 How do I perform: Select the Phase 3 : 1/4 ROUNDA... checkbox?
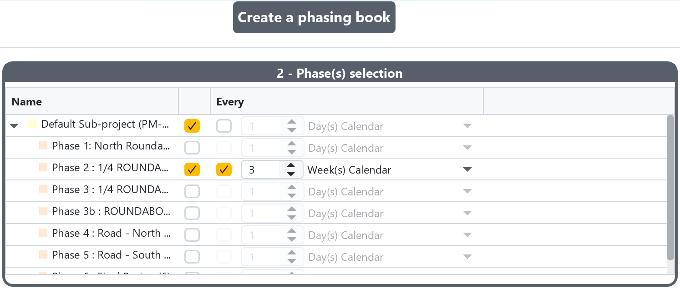[x=192, y=191]
